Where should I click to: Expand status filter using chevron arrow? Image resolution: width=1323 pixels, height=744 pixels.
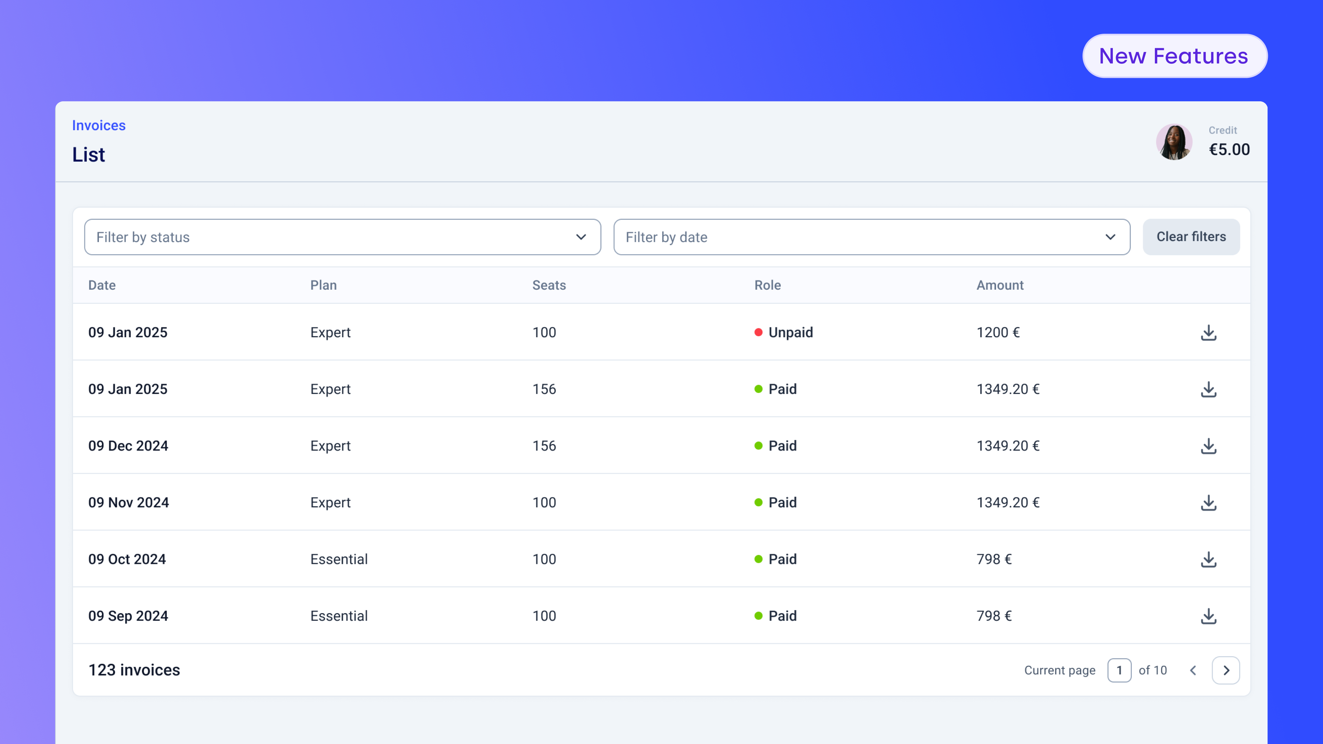click(x=581, y=237)
